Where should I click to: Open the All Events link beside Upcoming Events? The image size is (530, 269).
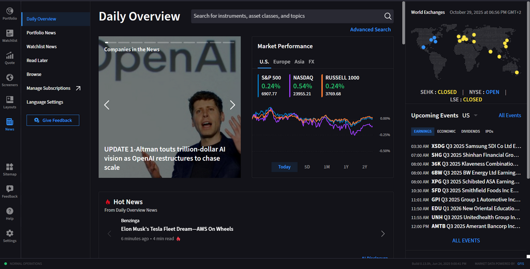click(510, 115)
